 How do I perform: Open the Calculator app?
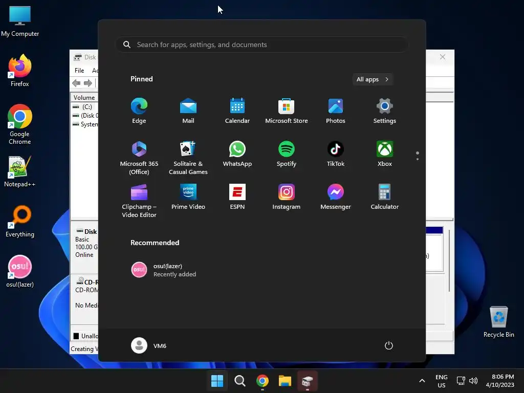click(x=385, y=197)
